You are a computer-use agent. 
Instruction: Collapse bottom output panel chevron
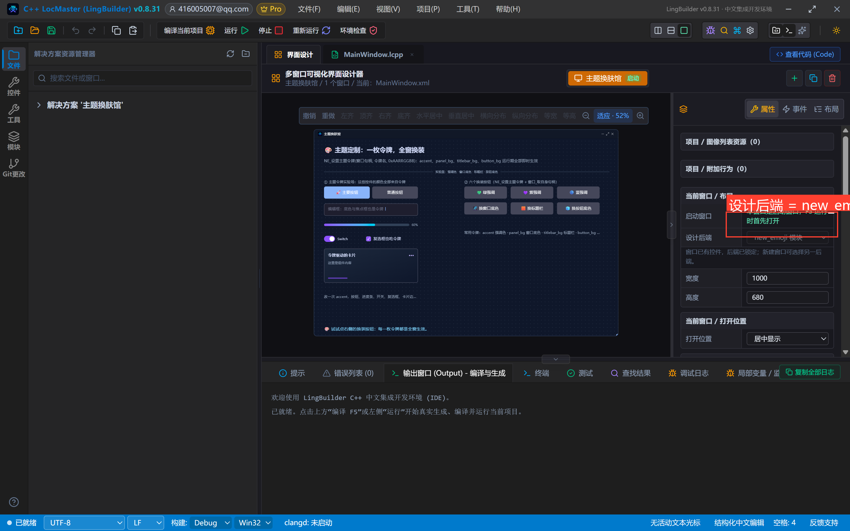556,359
